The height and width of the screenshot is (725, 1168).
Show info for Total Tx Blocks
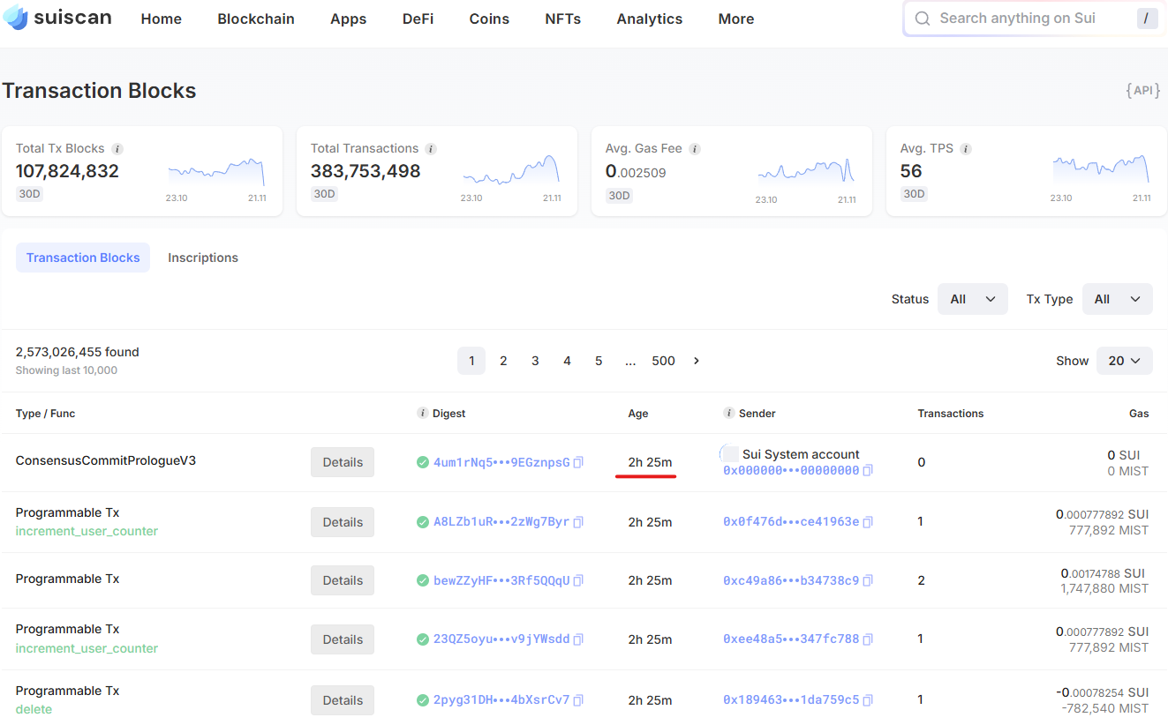117,149
